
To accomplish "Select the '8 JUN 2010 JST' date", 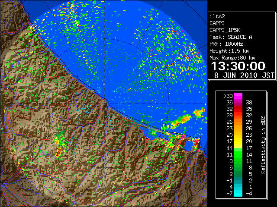I will [244, 75].
